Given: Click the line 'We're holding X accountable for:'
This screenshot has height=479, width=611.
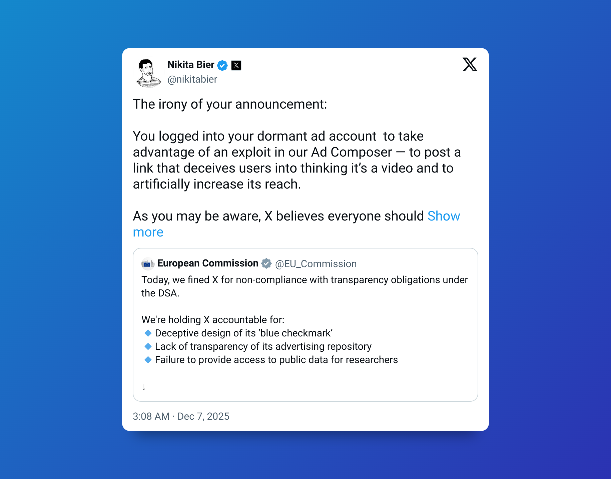Looking at the screenshot, I should [x=213, y=320].
